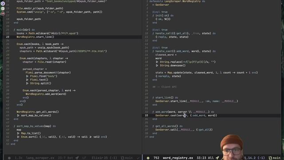The image size is (284, 160).
Task: Click 'Map.to_list()' pipe line
Action: point(29,133)
